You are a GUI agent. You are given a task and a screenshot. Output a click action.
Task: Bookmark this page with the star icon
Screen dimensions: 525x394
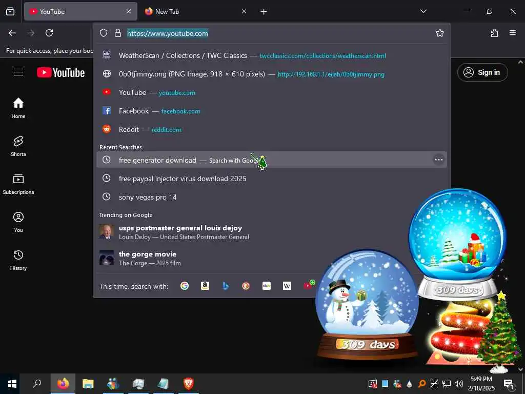click(x=439, y=33)
